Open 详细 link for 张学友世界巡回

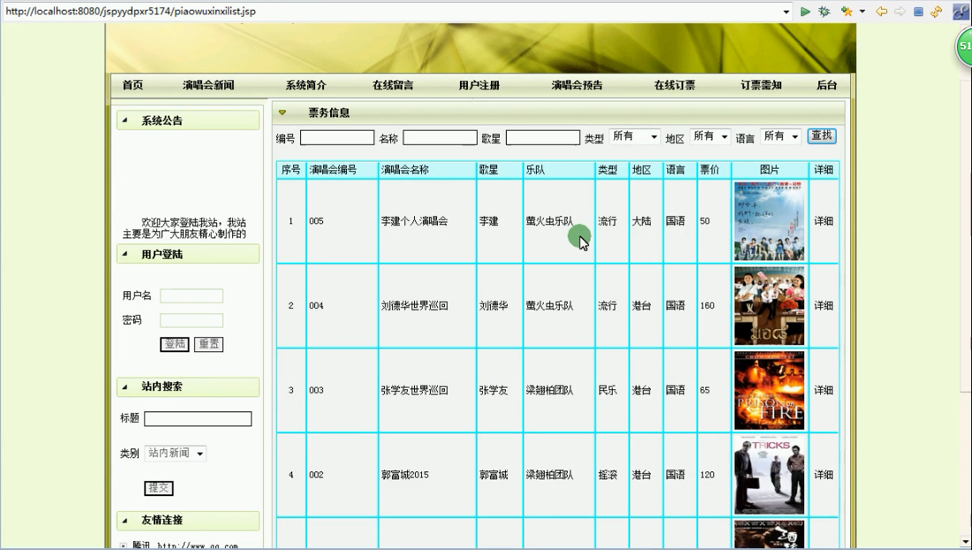point(823,390)
